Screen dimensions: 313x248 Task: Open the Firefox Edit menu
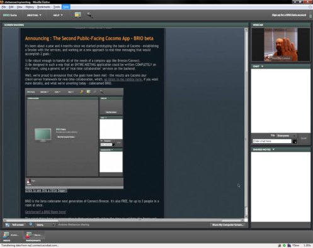(x=11, y=7)
